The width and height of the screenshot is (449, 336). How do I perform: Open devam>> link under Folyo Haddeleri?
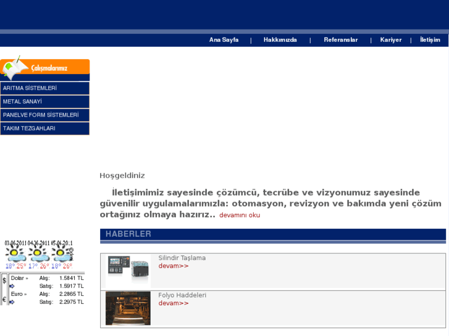pyautogui.click(x=174, y=303)
